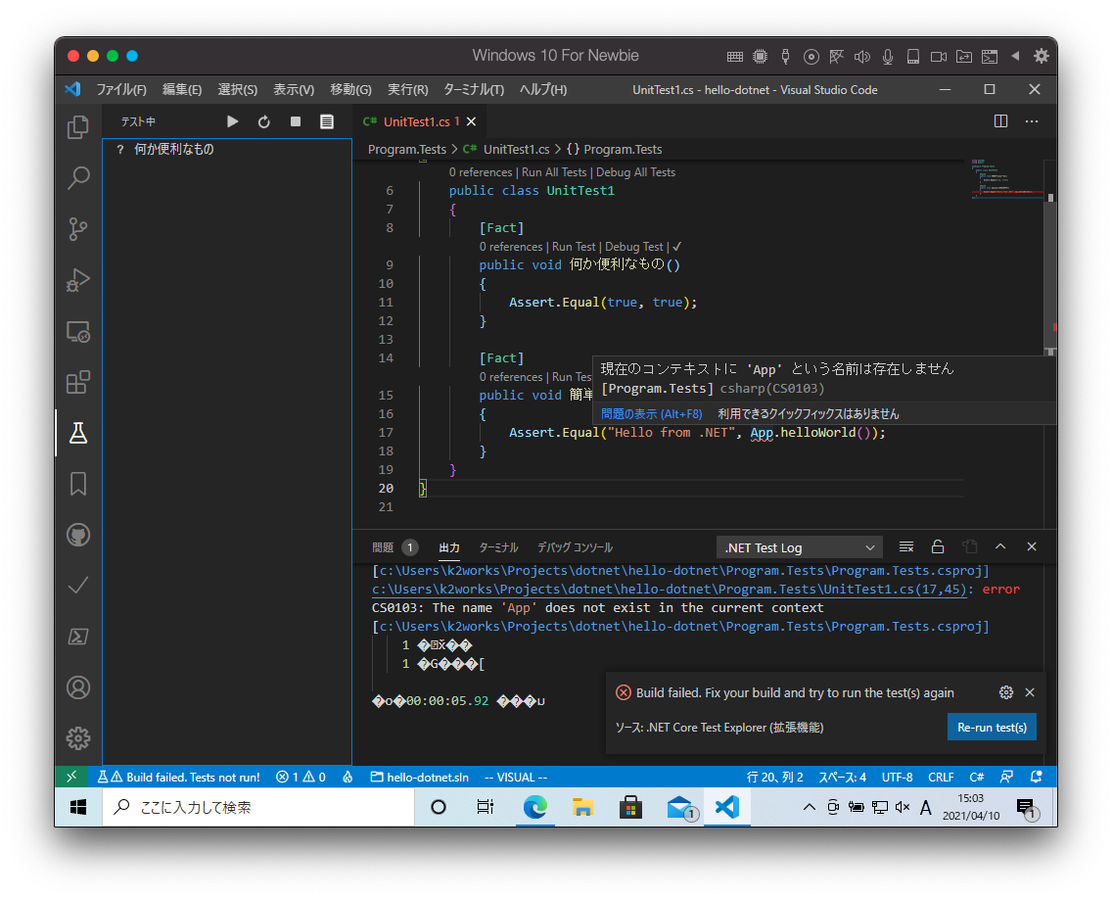
Task: Change the CRLF line ending in status bar
Action: (x=941, y=778)
